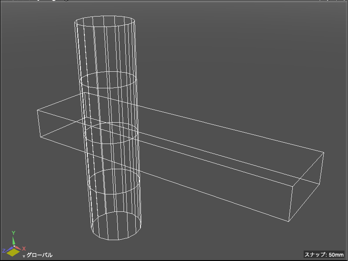Click the スナップ: 50mm snap indicator
348x261 pixels.
click(324, 254)
